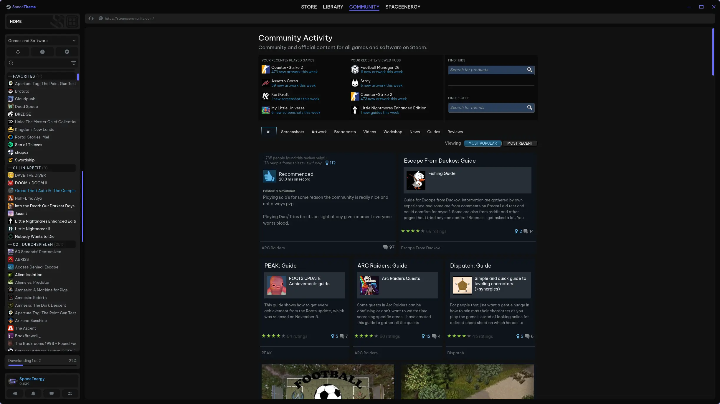Click the download progress bar
Image resolution: width=720 pixels, height=404 pixels.
(x=42, y=365)
